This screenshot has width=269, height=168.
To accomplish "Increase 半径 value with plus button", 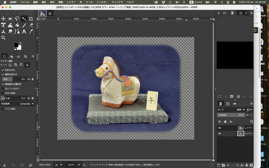I will pos(33,79).
